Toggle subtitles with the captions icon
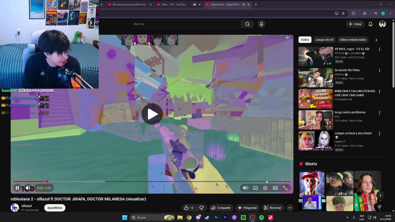 (256, 188)
